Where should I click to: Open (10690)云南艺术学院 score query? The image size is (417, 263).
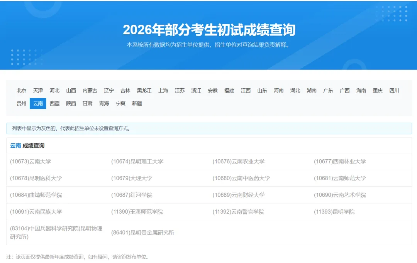pyautogui.click(x=340, y=195)
